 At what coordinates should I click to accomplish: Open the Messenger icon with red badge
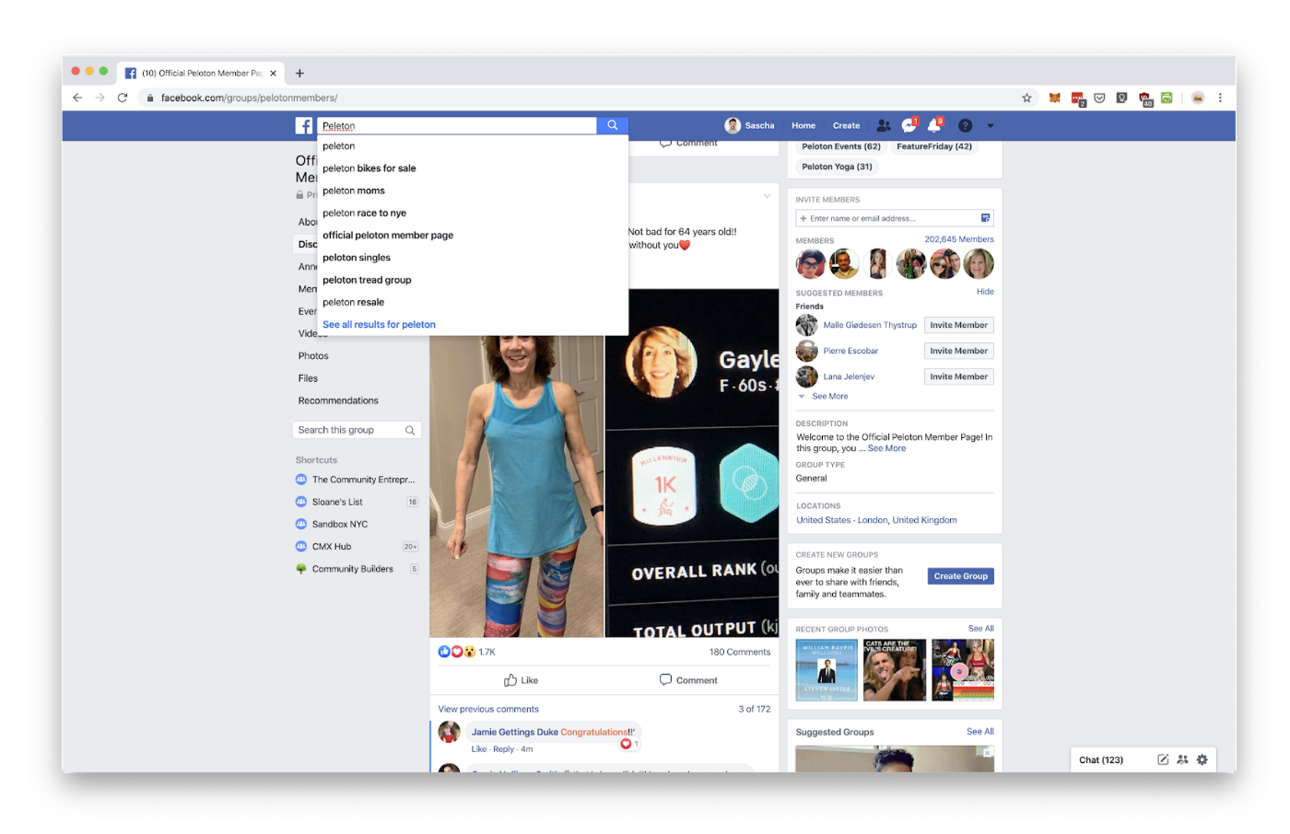click(909, 125)
